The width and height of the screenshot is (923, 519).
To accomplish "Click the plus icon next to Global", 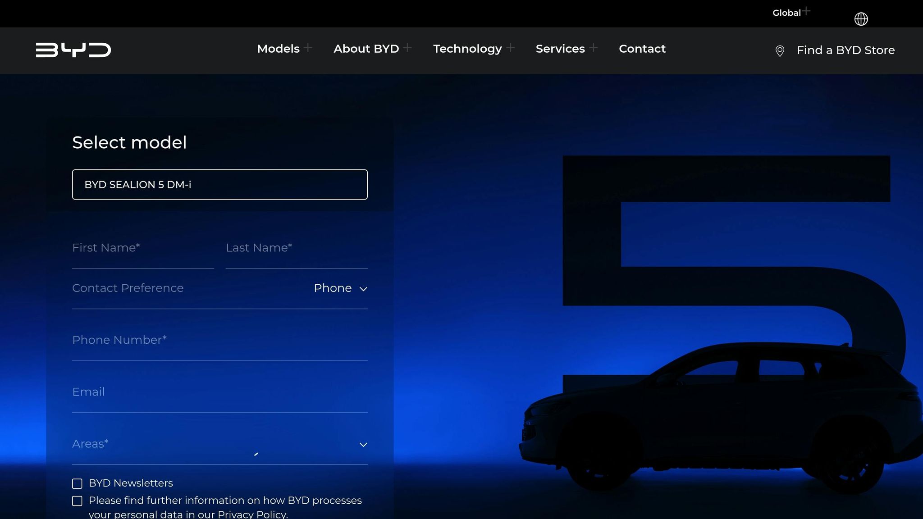I will point(806,11).
